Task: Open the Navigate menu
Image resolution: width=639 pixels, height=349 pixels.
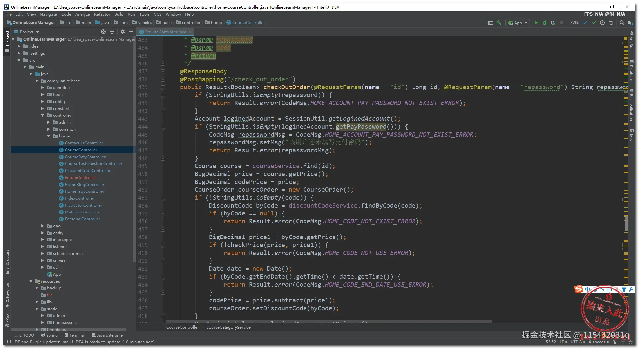Action: [48, 14]
